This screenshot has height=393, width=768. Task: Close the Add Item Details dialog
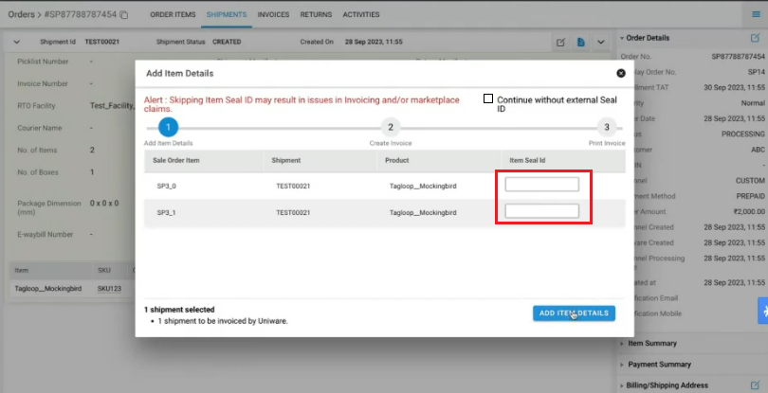pos(621,73)
